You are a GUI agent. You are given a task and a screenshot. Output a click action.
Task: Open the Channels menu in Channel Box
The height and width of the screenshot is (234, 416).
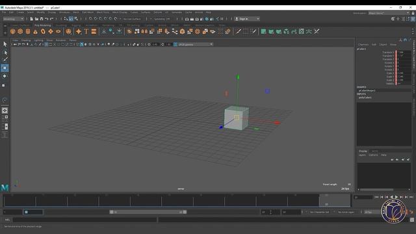[x=363, y=45]
